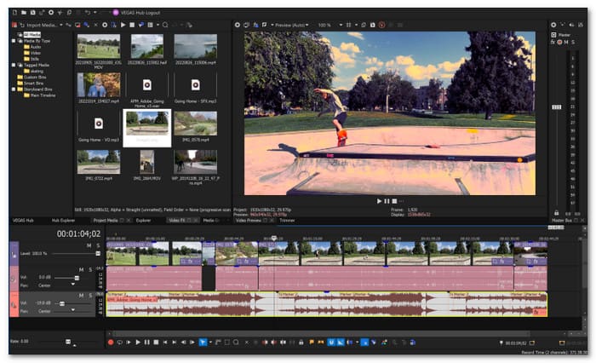The width and height of the screenshot is (596, 363).
Task: Switch to the Explorer tab
Action: 143,221
